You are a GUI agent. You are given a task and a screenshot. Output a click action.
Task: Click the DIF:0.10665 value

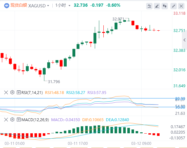[x=93, y=120]
